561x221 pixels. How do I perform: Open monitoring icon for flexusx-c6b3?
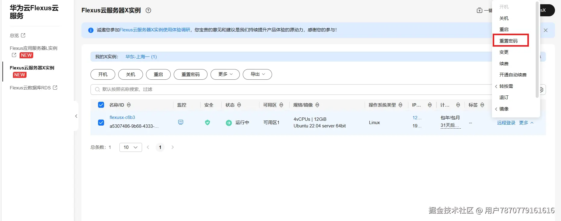(x=181, y=122)
